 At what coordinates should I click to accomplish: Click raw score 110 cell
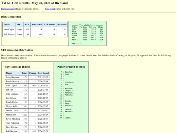[x=37, y=30]
